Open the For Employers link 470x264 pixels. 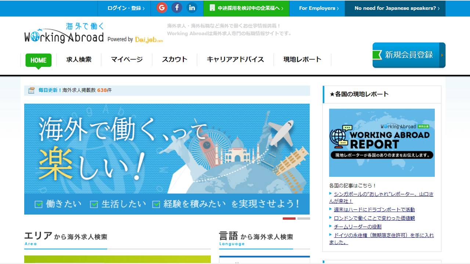click(x=319, y=8)
